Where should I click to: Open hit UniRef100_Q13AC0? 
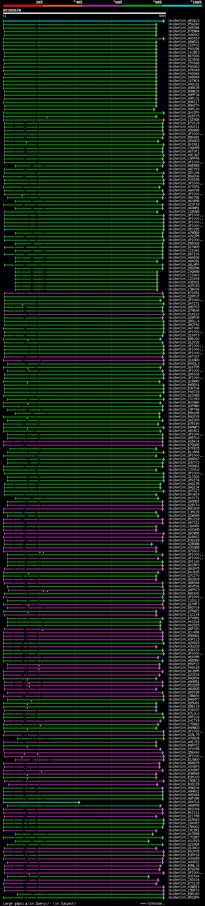click(184, 848)
